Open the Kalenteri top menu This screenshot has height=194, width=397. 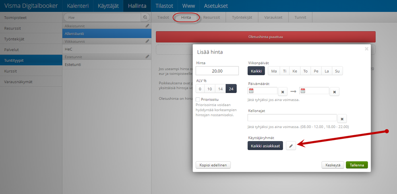pyautogui.click(x=78, y=6)
